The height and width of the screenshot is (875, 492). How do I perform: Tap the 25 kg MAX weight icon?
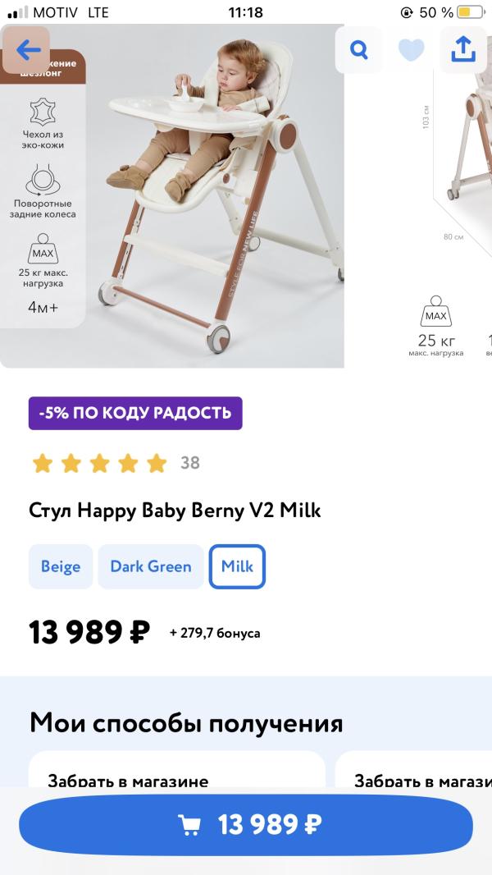coord(43,249)
